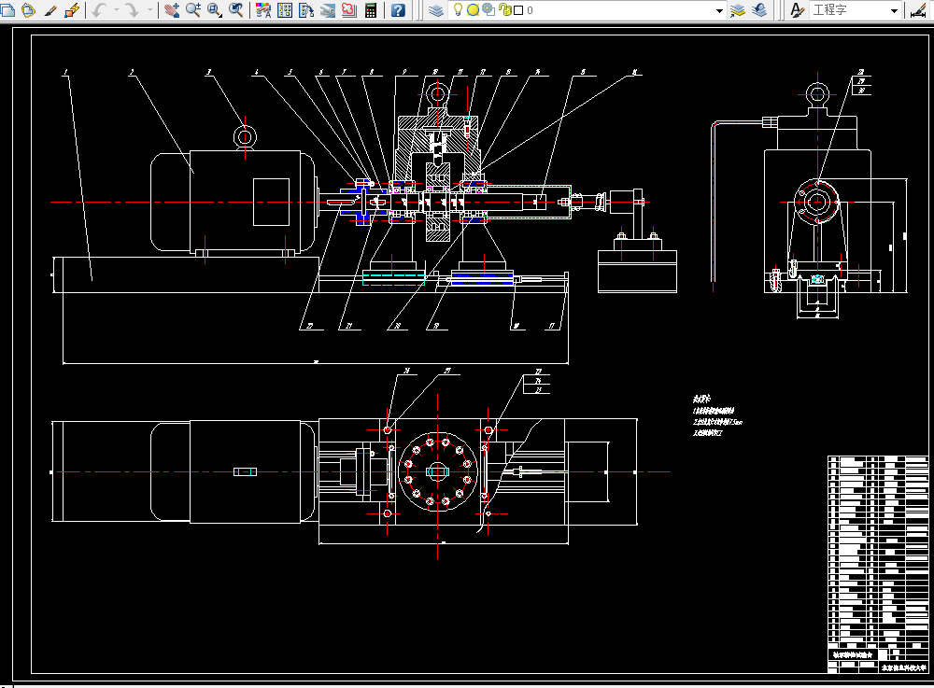Open the 工程字 text style dropdown
This screenshot has height=688, width=934.
click(894, 10)
